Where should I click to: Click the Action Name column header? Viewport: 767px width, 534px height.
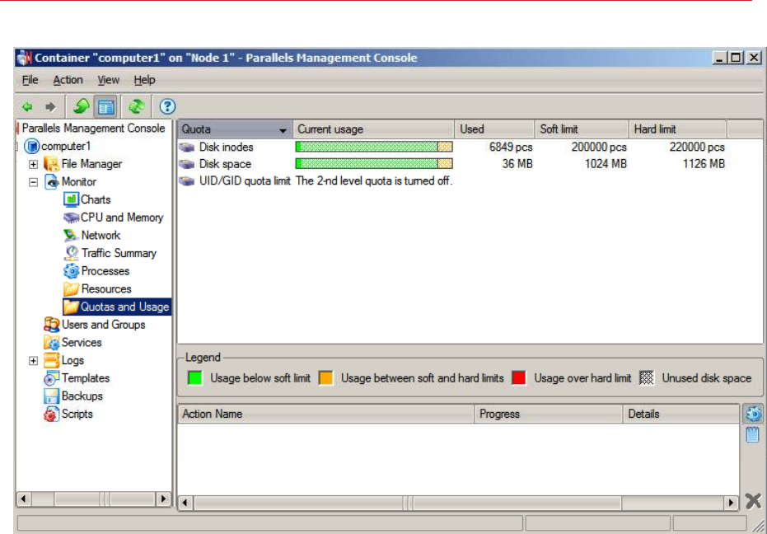(x=326, y=414)
